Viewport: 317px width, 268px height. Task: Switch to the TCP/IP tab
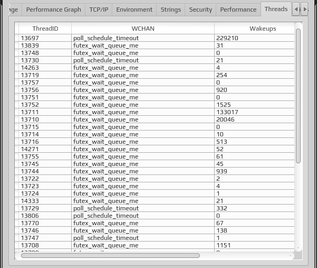(99, 10)
